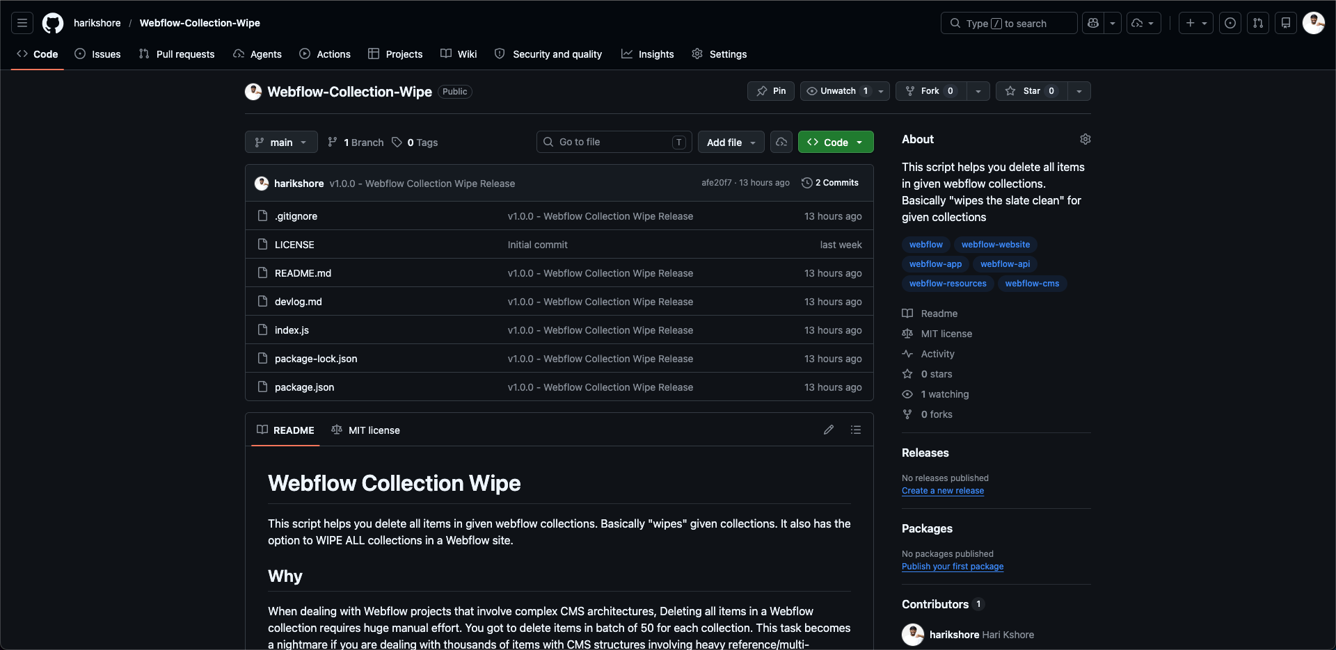Image resolution: width=1336 pixels, height=650 pixels.
Task: Open Initial commit message for LICENSE
Action: coord(538,245)
